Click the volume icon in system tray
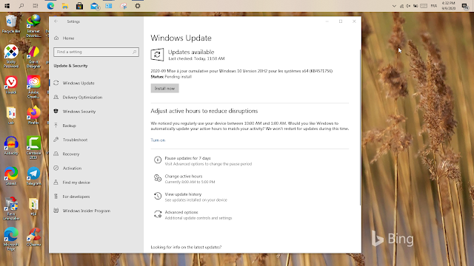The height and width of the screenshot is (266, 474). [408, 6]
